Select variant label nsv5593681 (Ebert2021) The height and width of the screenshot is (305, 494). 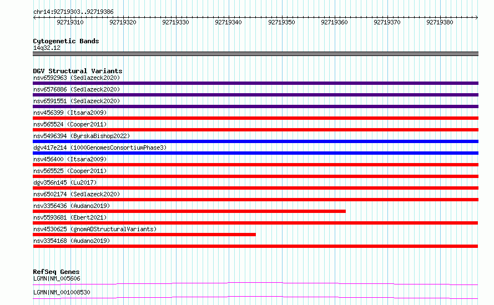pyautogui.click(x=70, y=217)
